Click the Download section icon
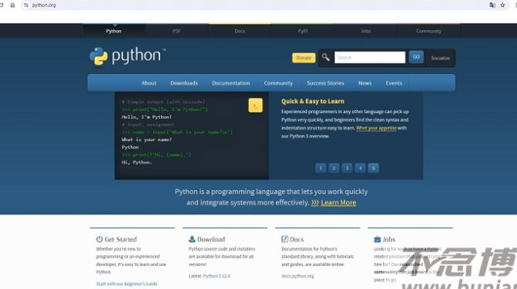 tap(192, 239)
